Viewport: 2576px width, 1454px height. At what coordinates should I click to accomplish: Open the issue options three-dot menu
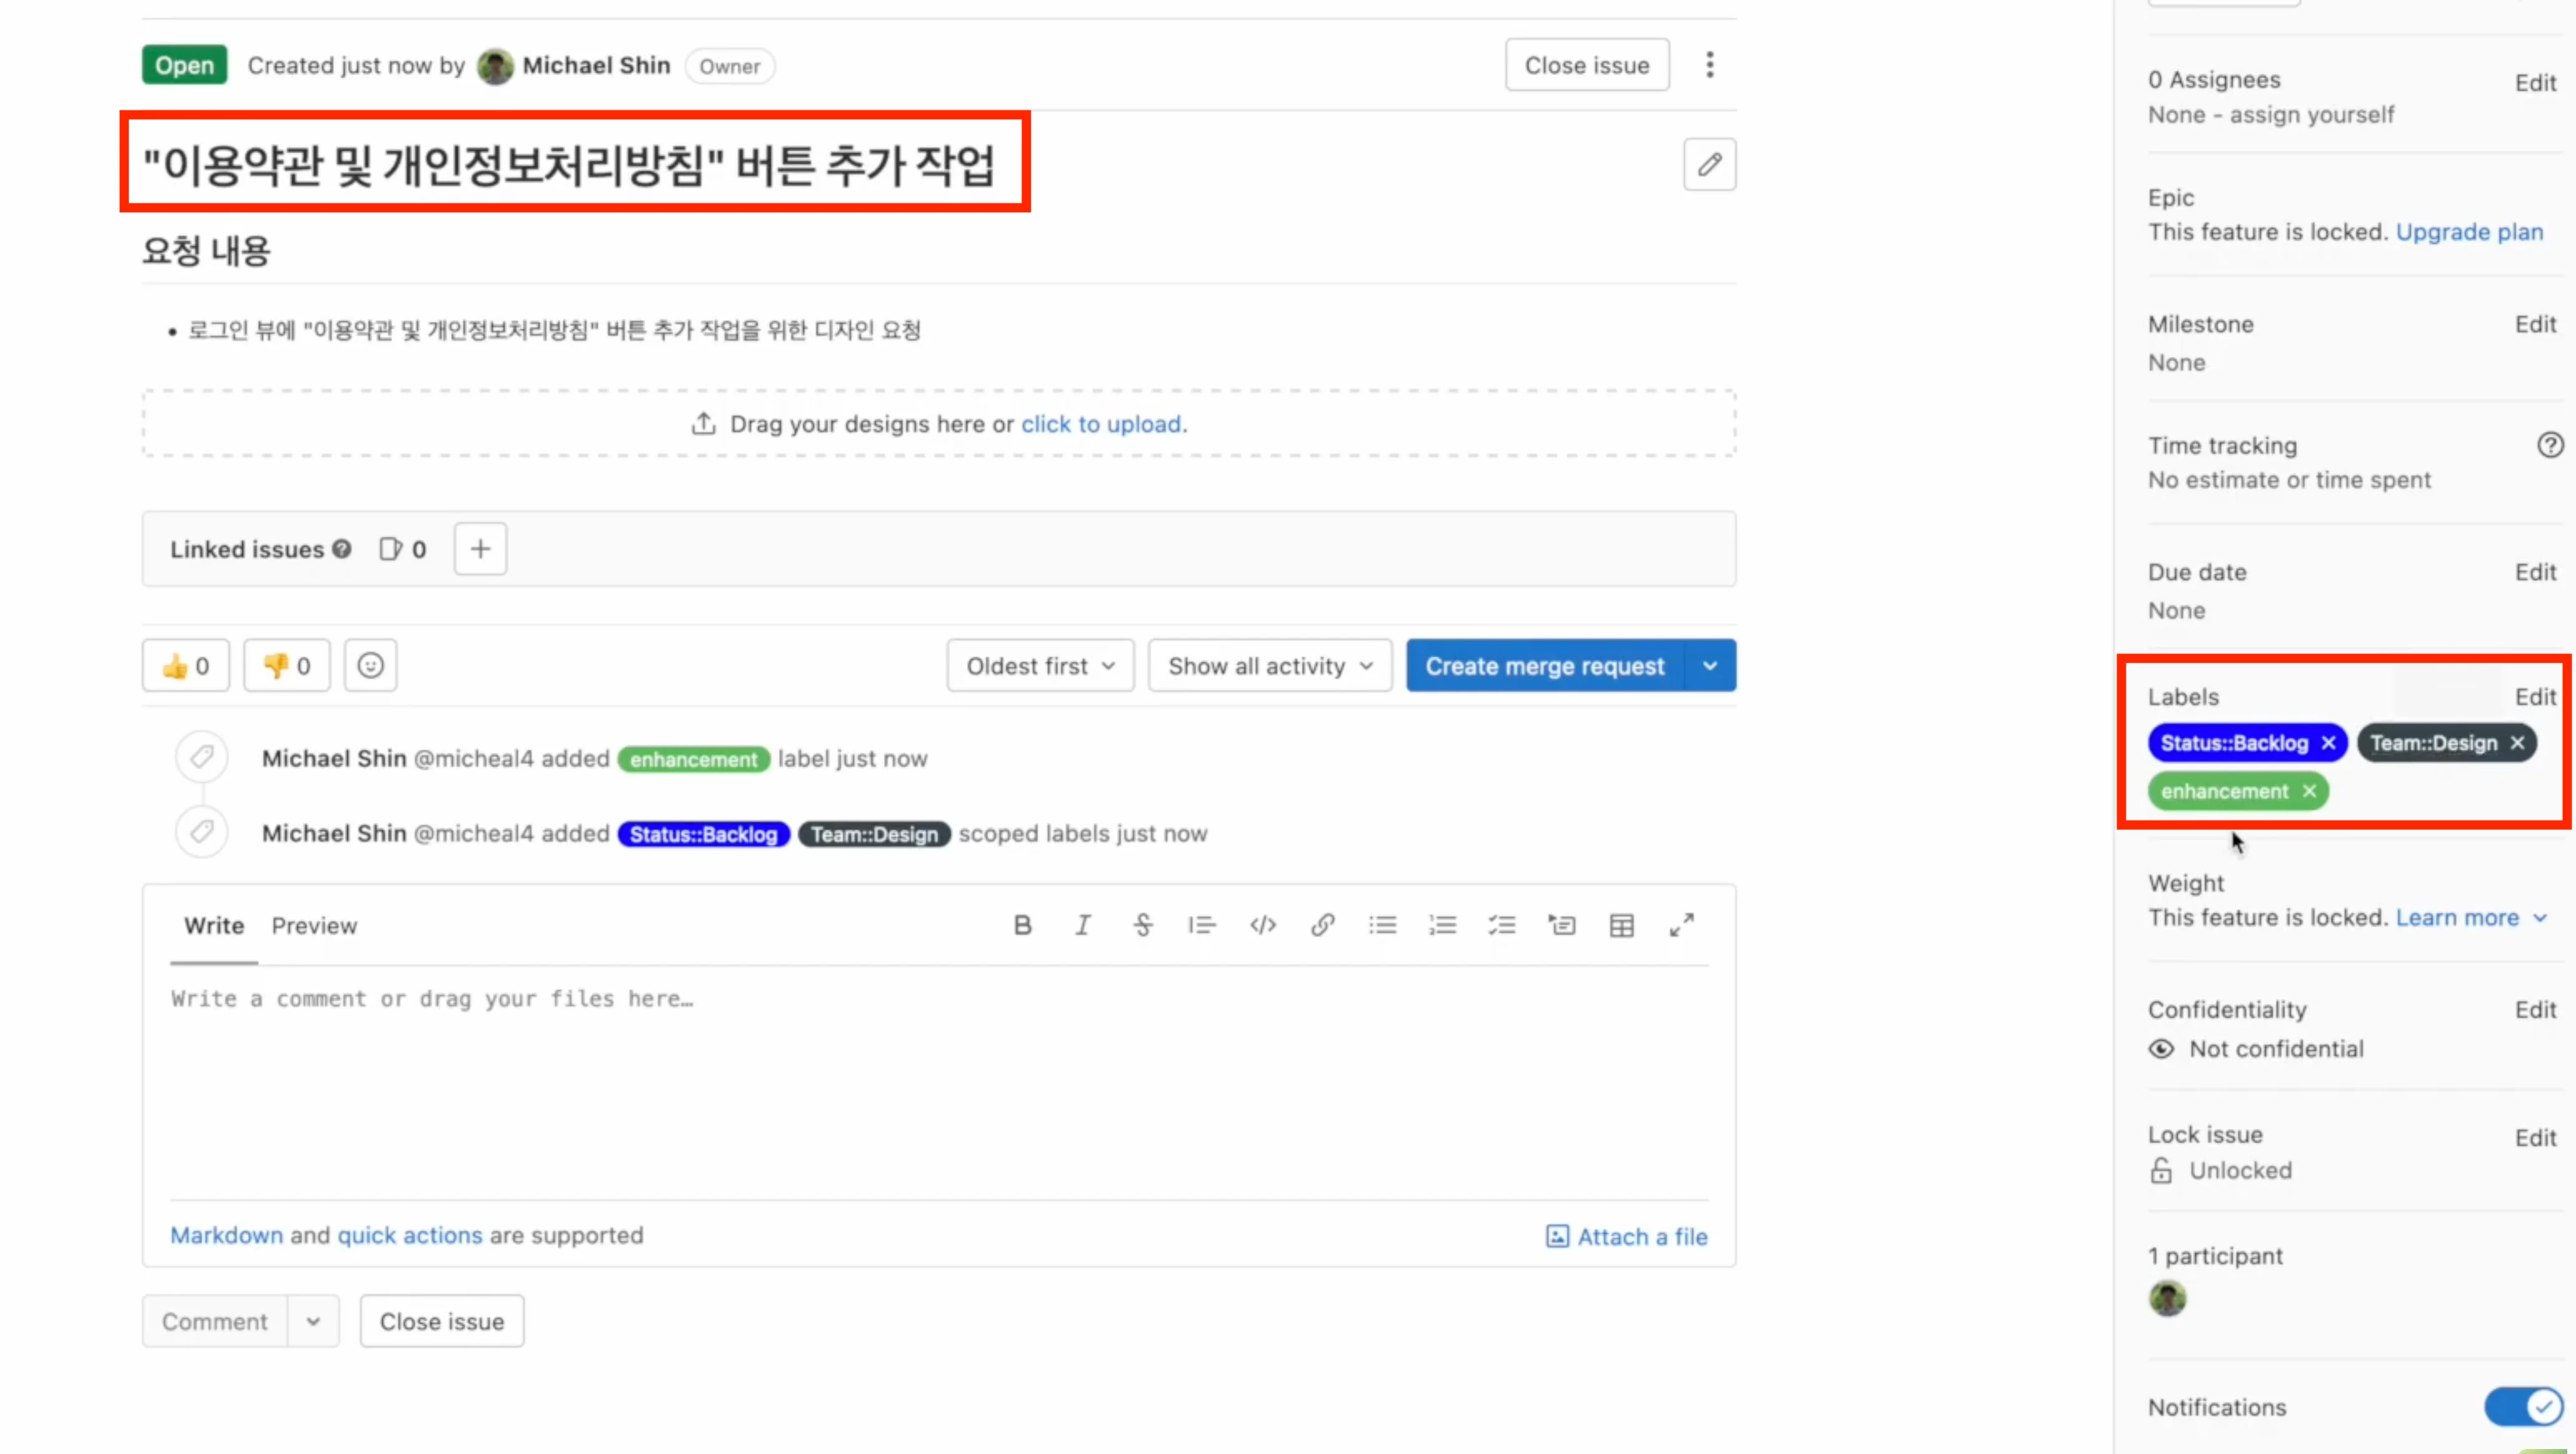(1710, 64)
